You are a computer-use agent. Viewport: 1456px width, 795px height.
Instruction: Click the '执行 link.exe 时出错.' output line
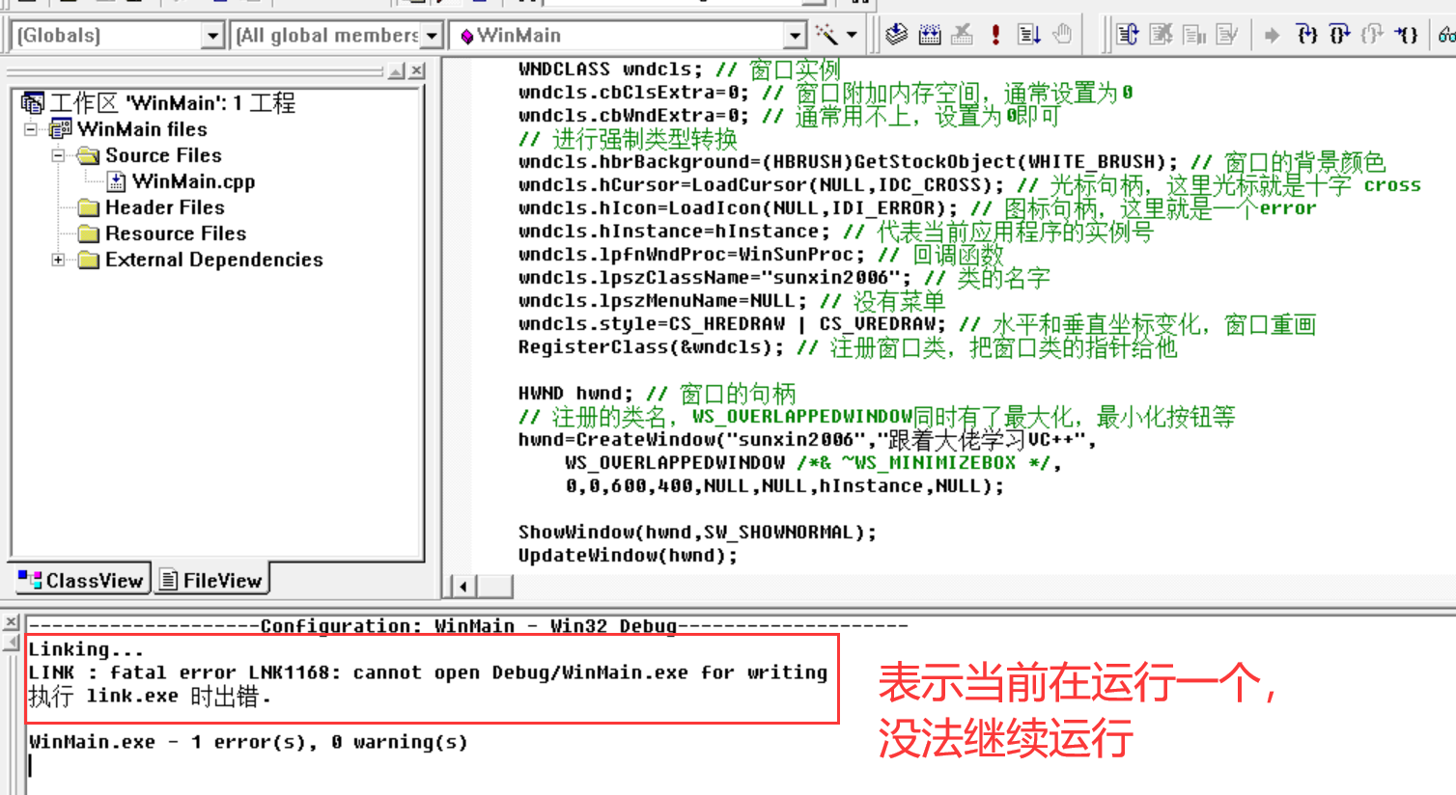150,696
